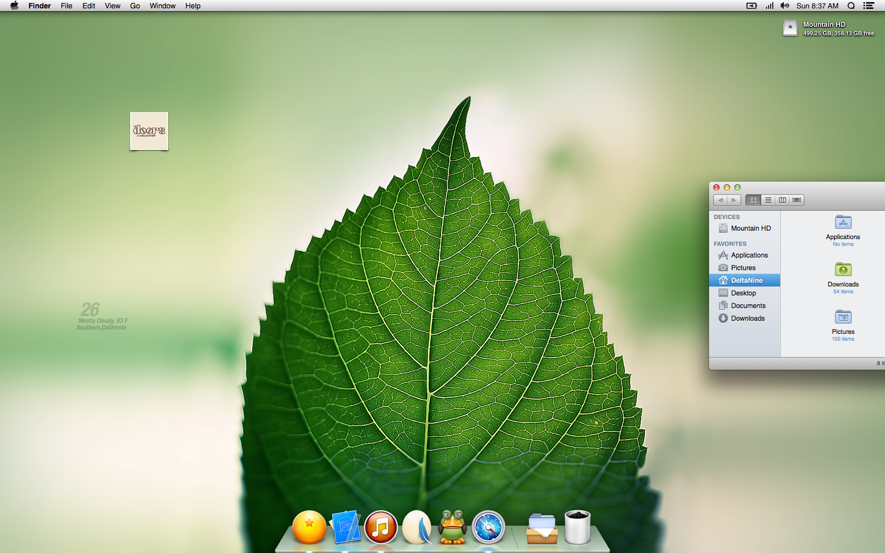Open the Help menu
The height and width of the screenshot is (553, 885).
coord(193,6)
